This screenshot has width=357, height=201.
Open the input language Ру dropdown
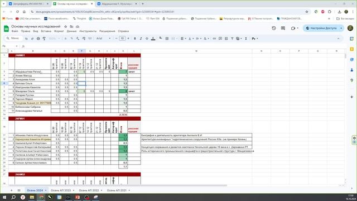click(x=255, y=39)
